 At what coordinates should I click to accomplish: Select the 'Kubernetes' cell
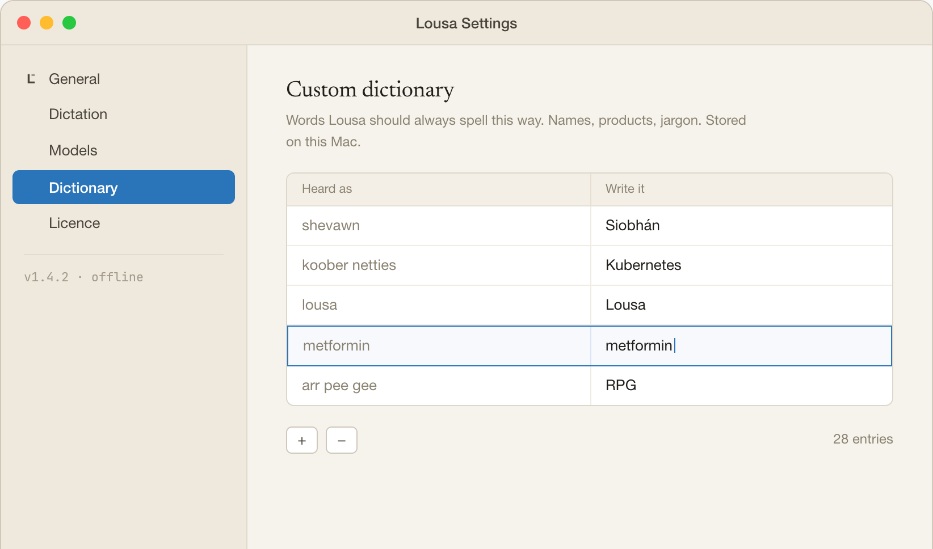742,265
